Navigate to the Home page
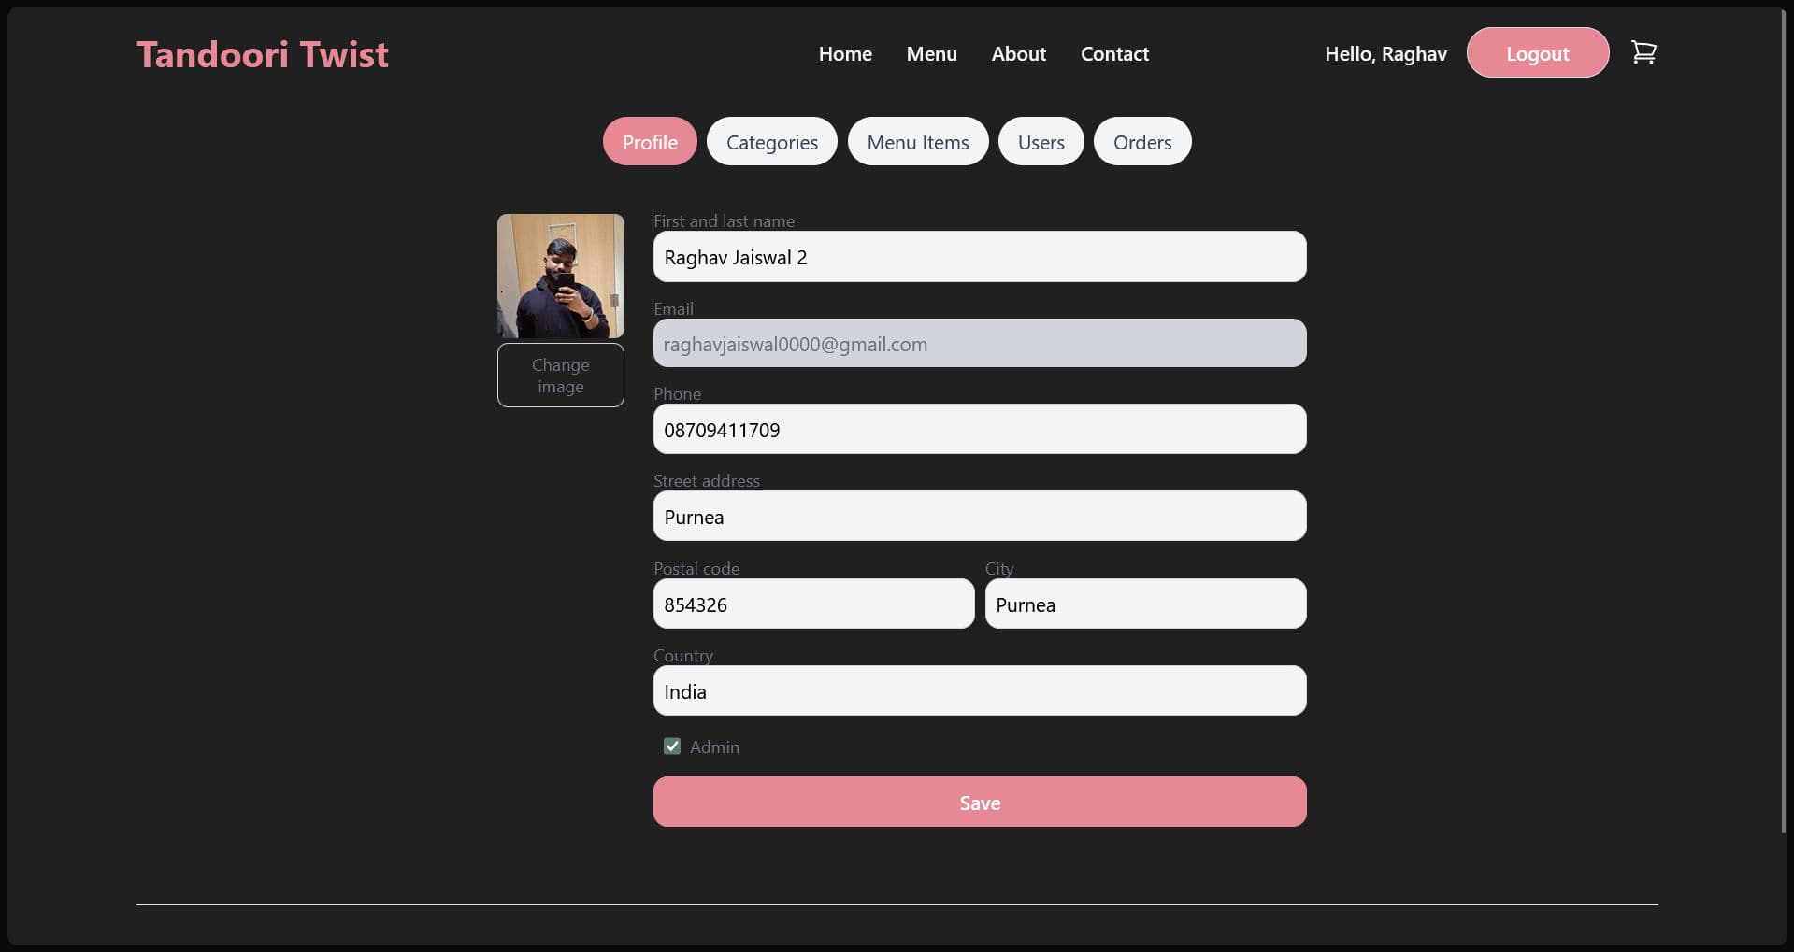Image resolution: width=1794 pixels, height=952 pixels. [x=844, y=53]
